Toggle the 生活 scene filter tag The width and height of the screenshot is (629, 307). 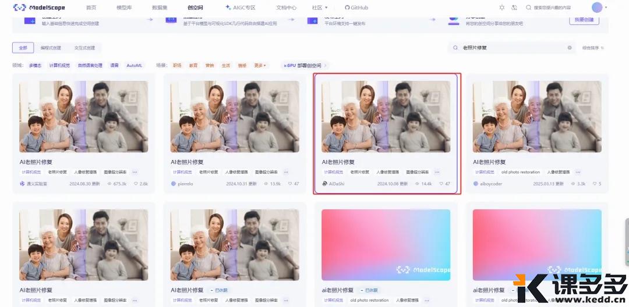(x=226, y=65)
